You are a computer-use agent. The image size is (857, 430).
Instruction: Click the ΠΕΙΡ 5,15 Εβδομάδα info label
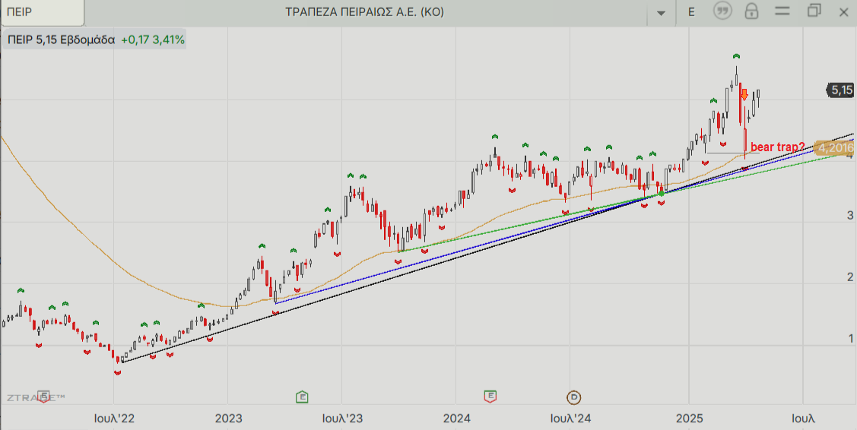[x=94, y=40]
